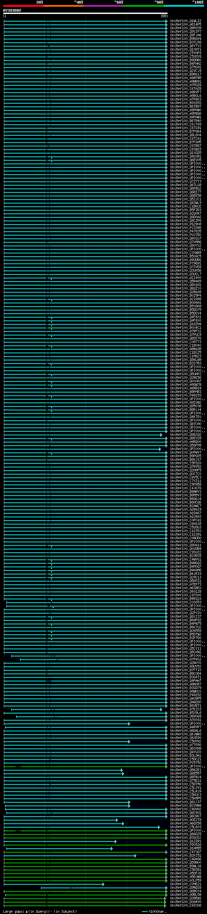Open hit UniRef100_Q0PWV7
Viewport: 207px width, 914px height.
pyautogui.click(x=186, y=452)
